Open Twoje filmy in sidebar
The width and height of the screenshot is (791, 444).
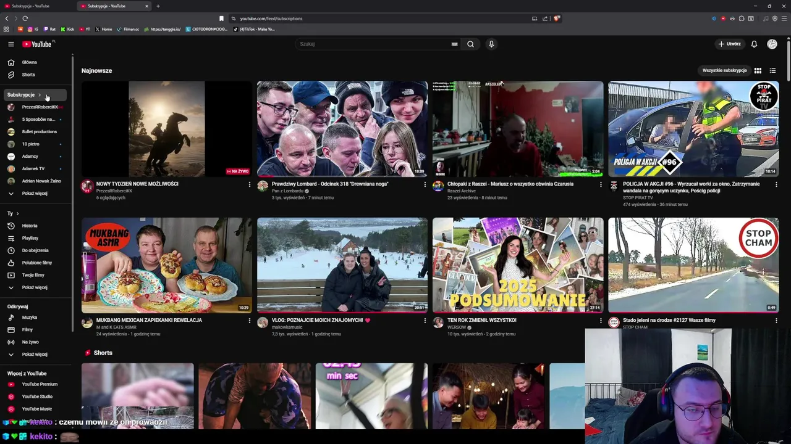click(x=35, y=275)
